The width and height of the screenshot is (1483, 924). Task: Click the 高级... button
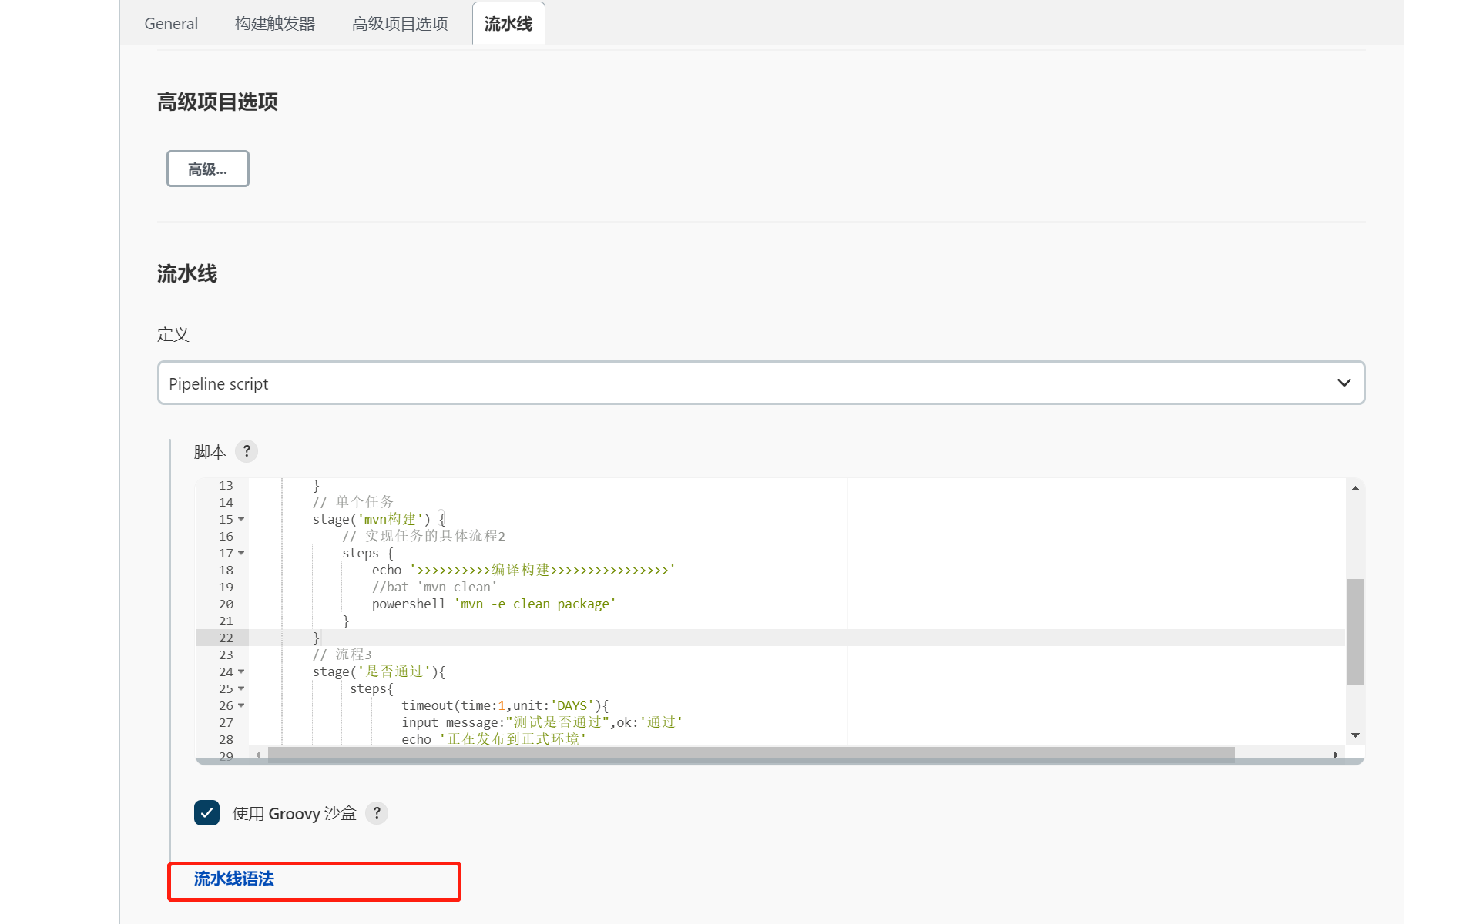pos(208,169)
